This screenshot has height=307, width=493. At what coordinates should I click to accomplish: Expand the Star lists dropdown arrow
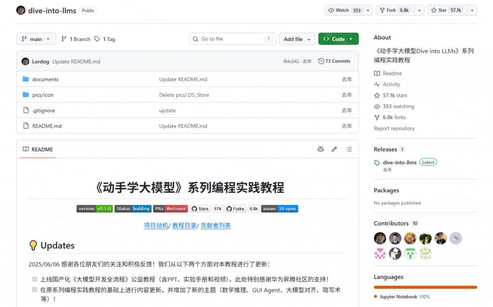[x=472, y=11]
